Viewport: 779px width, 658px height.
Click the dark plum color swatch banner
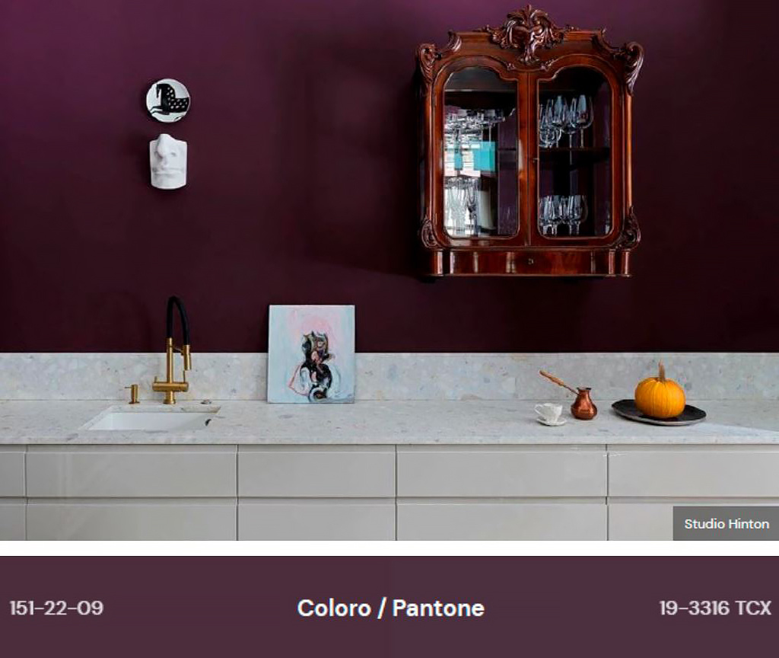point(389,607)
